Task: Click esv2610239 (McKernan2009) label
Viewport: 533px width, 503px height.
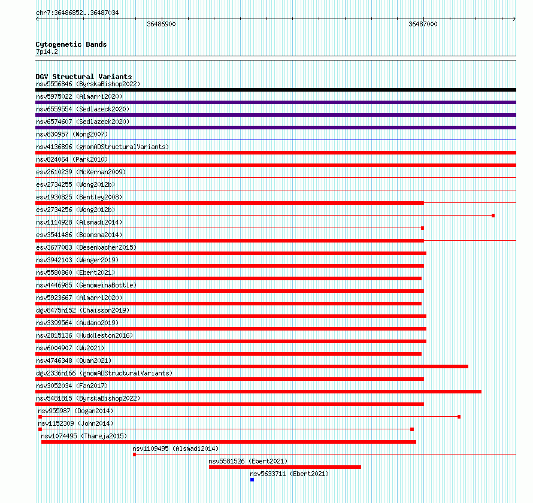Action: tap(81, 172)
